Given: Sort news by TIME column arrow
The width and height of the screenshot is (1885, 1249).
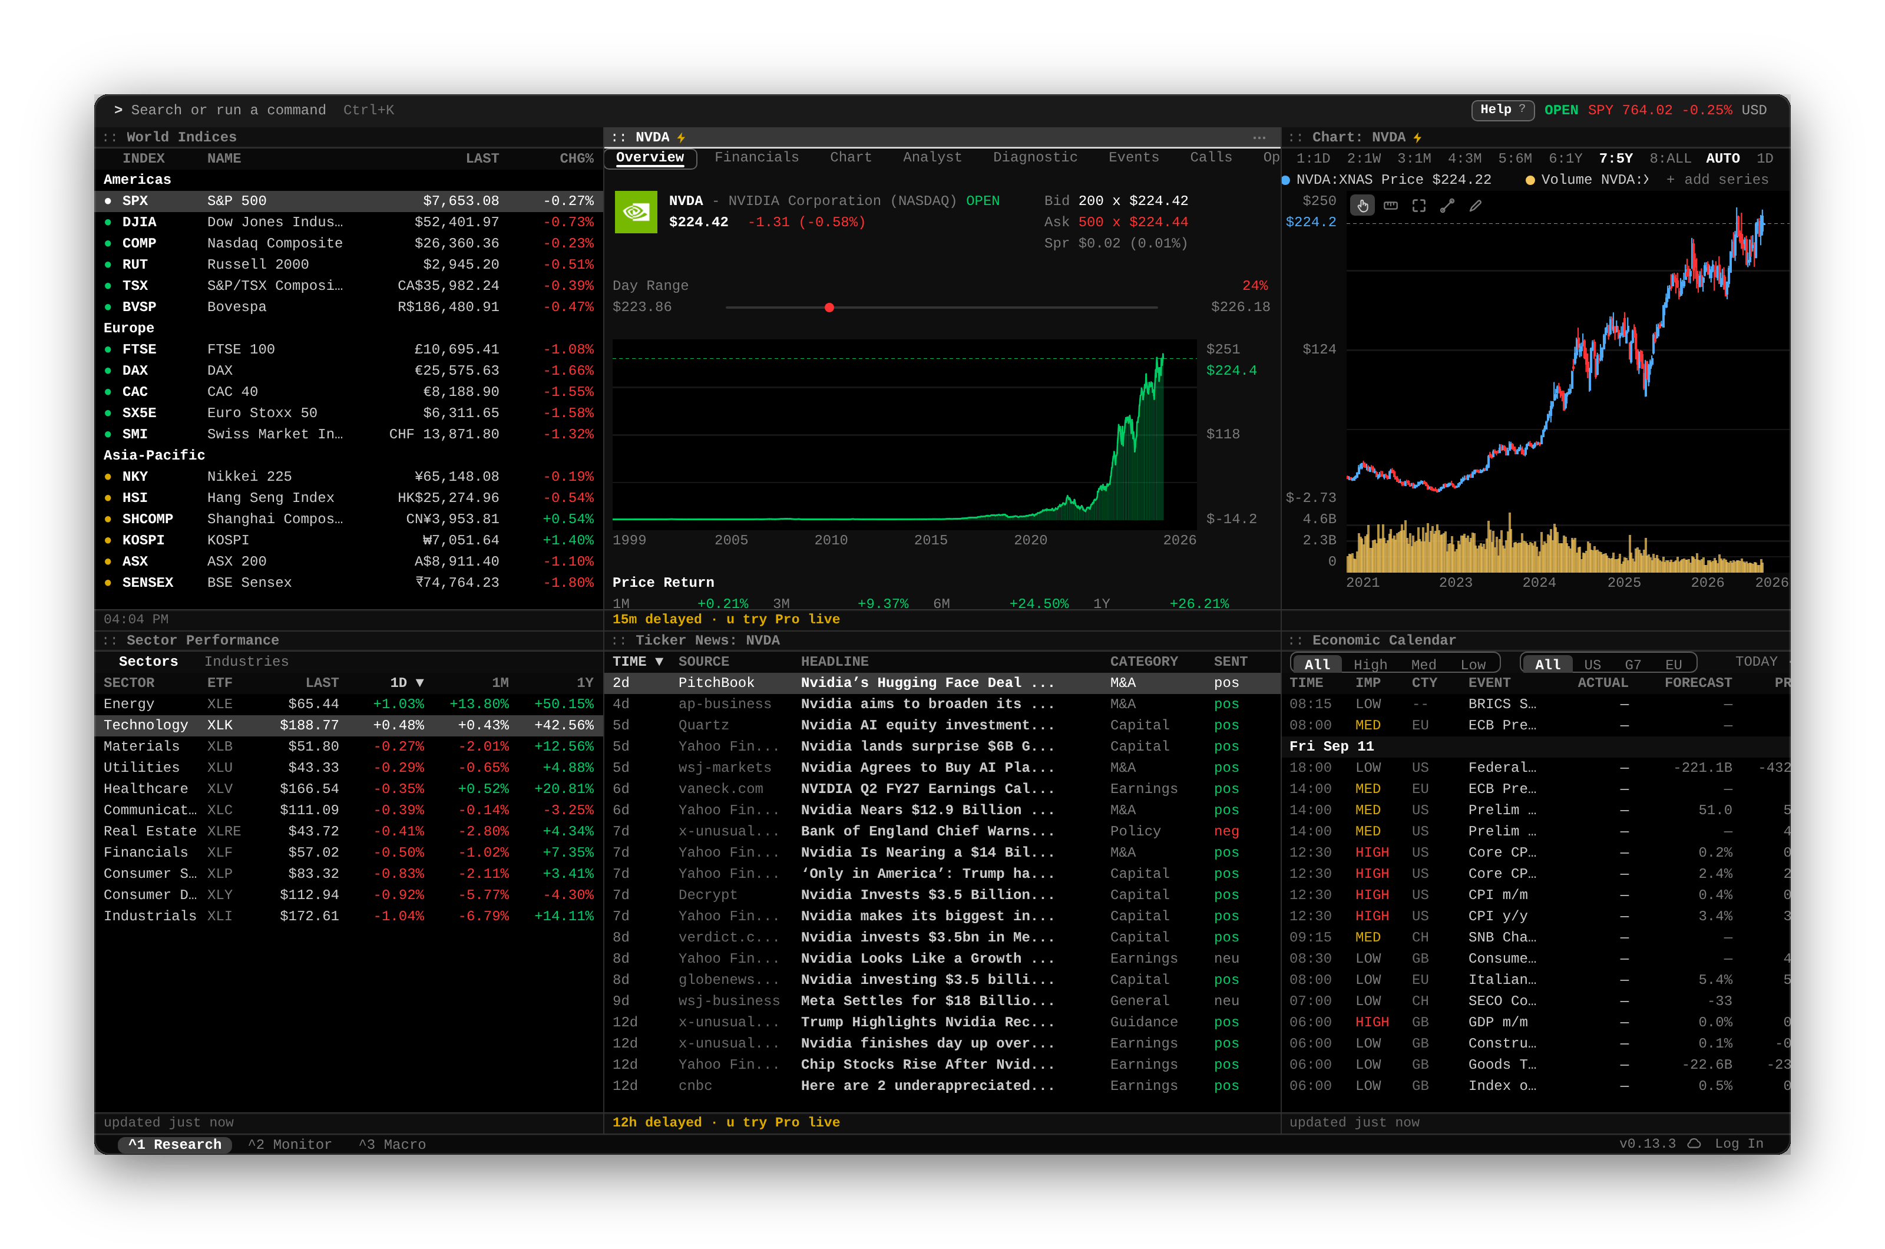Looking at the screenshot, I should pos(659,661).
